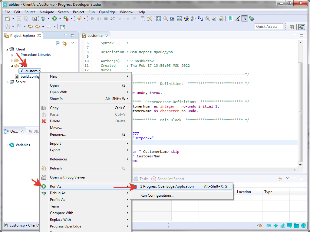The width and height of the screenshot is (310, 232).
Task: Click the eye icon in the status bar
Action: (269, 226)
